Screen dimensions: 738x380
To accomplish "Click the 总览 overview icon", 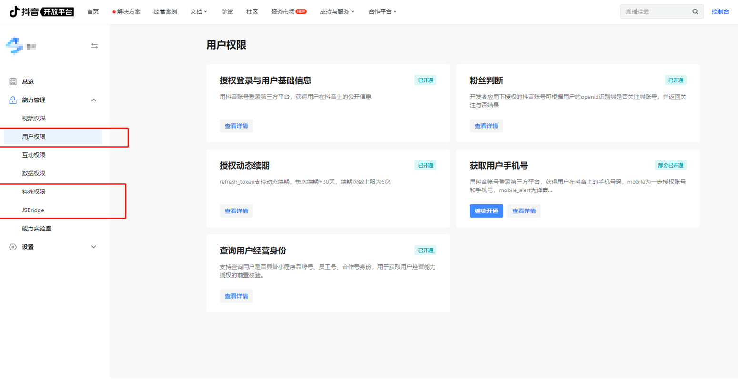I will [13, 82].
